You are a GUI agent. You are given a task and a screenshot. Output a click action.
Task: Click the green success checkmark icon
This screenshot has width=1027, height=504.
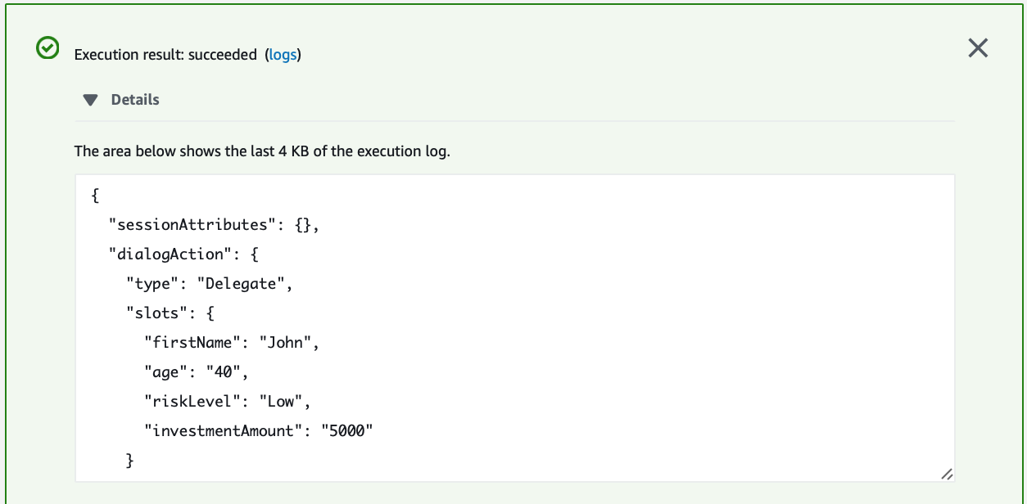[48, 48]
